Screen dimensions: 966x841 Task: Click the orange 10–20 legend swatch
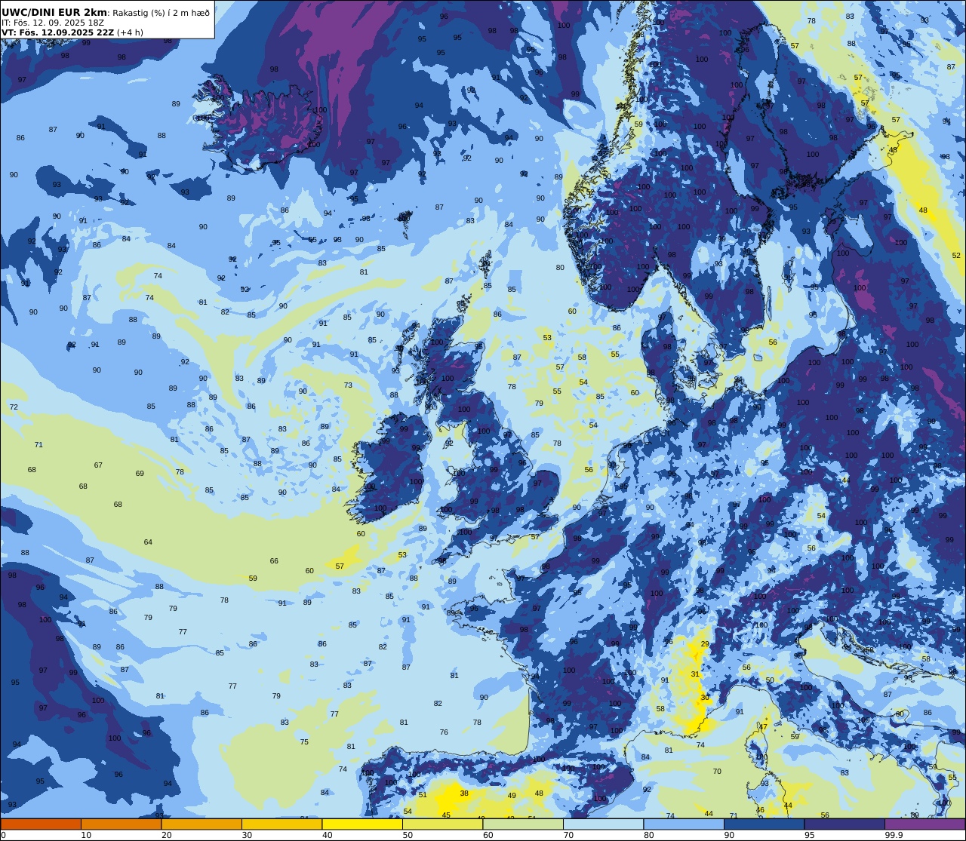[x=121, y=824]
